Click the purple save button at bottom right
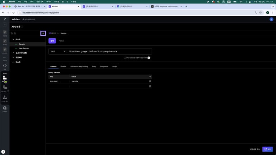Image resolution: width=276 pixels, height=155 pixels. (267, 149)
